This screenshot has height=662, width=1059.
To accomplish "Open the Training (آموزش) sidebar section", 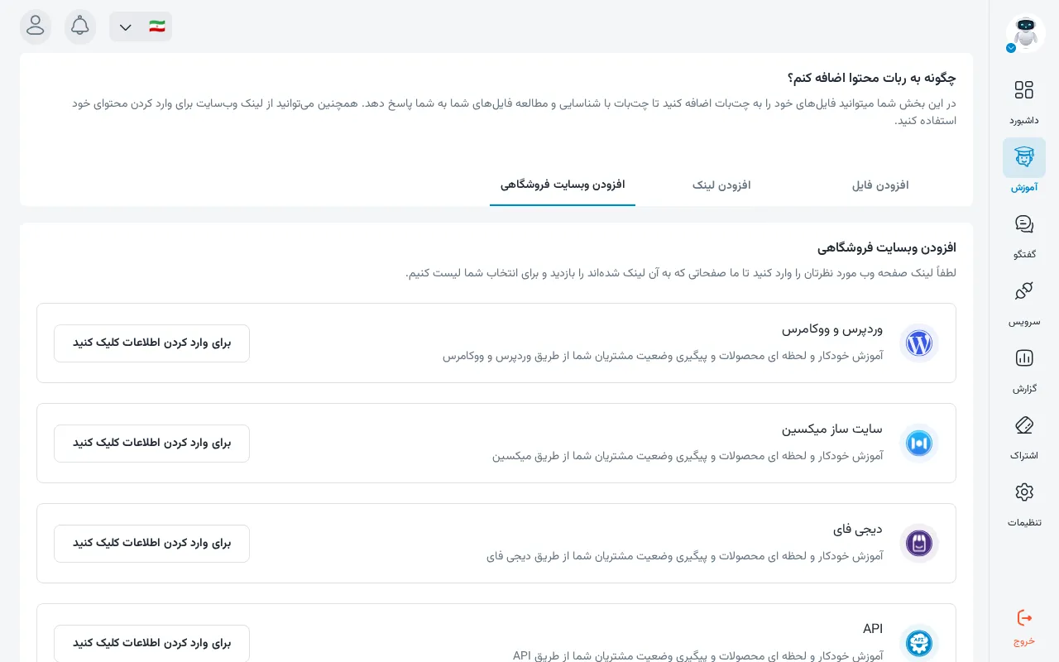I will coord(1024,166).
